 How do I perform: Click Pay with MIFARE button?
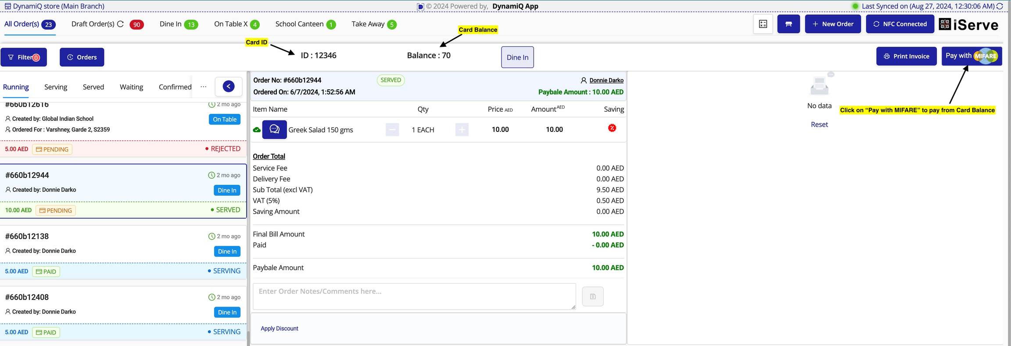click(x=971, y=56)
